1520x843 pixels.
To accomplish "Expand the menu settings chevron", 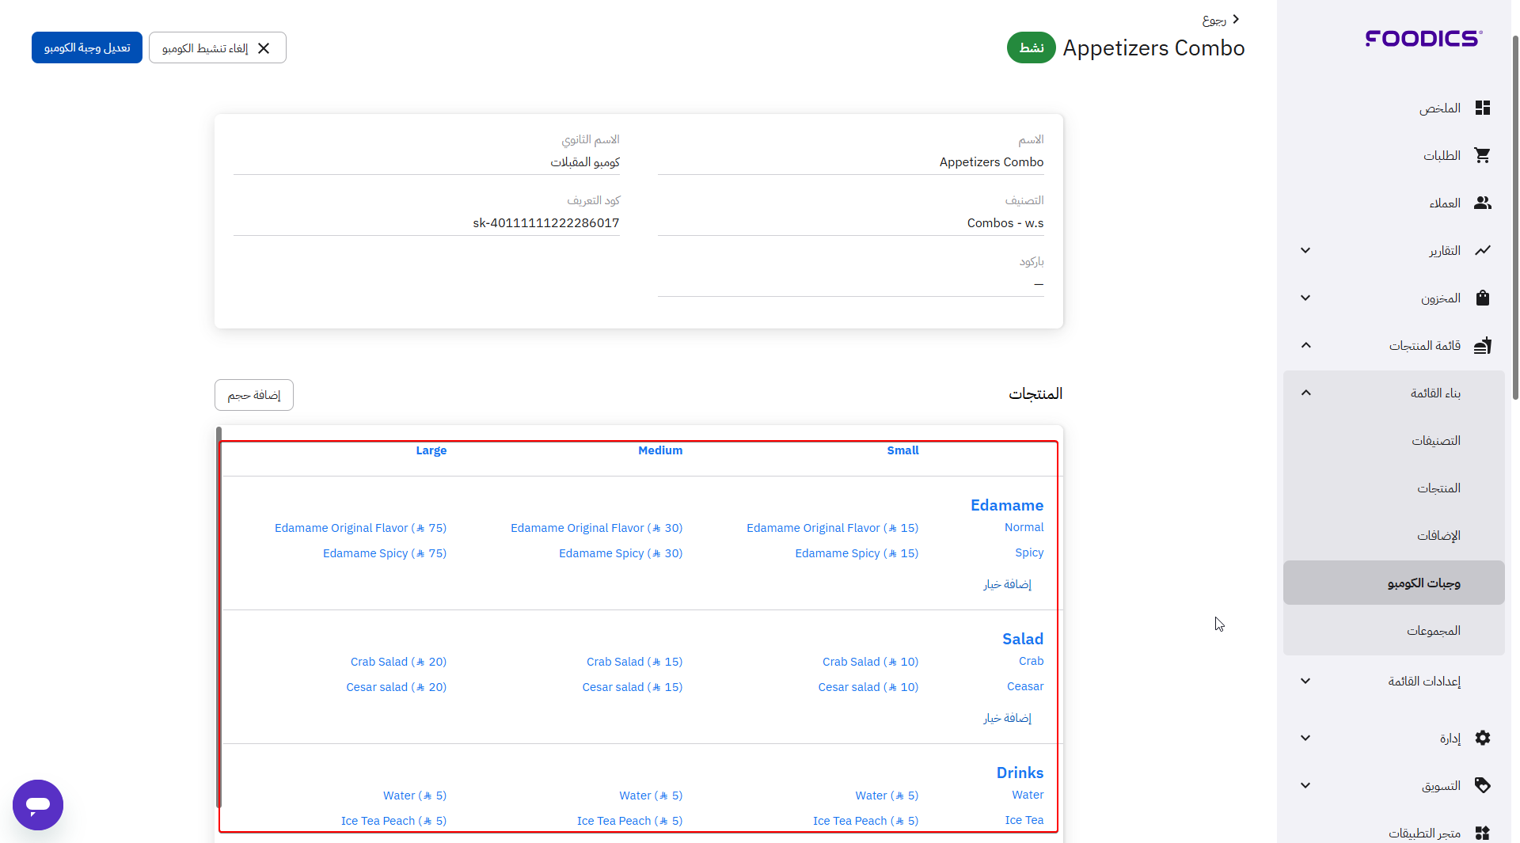I will pyautogui.click(x=1305, y=682).
